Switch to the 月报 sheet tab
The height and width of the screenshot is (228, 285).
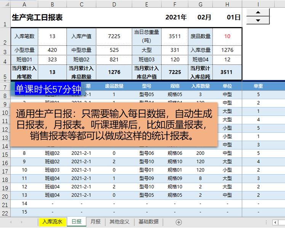tap(96, 222)
